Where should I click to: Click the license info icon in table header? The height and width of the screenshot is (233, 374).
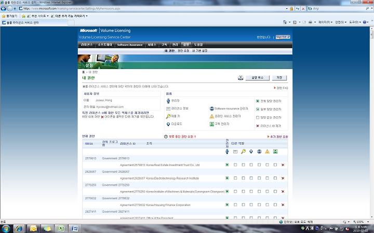point(235,152)
